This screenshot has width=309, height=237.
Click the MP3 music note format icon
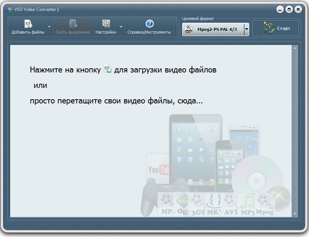(248, 205)
